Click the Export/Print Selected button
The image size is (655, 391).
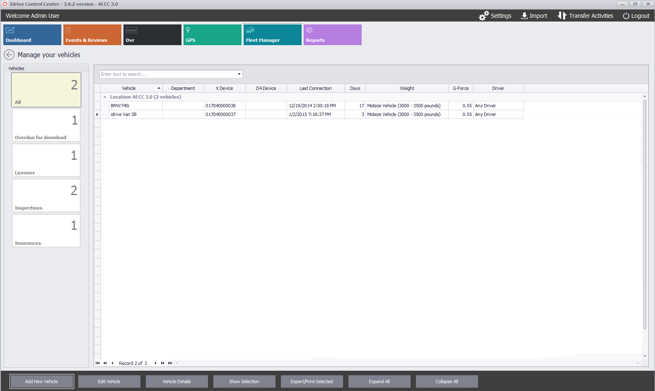[x=312, y=381]
